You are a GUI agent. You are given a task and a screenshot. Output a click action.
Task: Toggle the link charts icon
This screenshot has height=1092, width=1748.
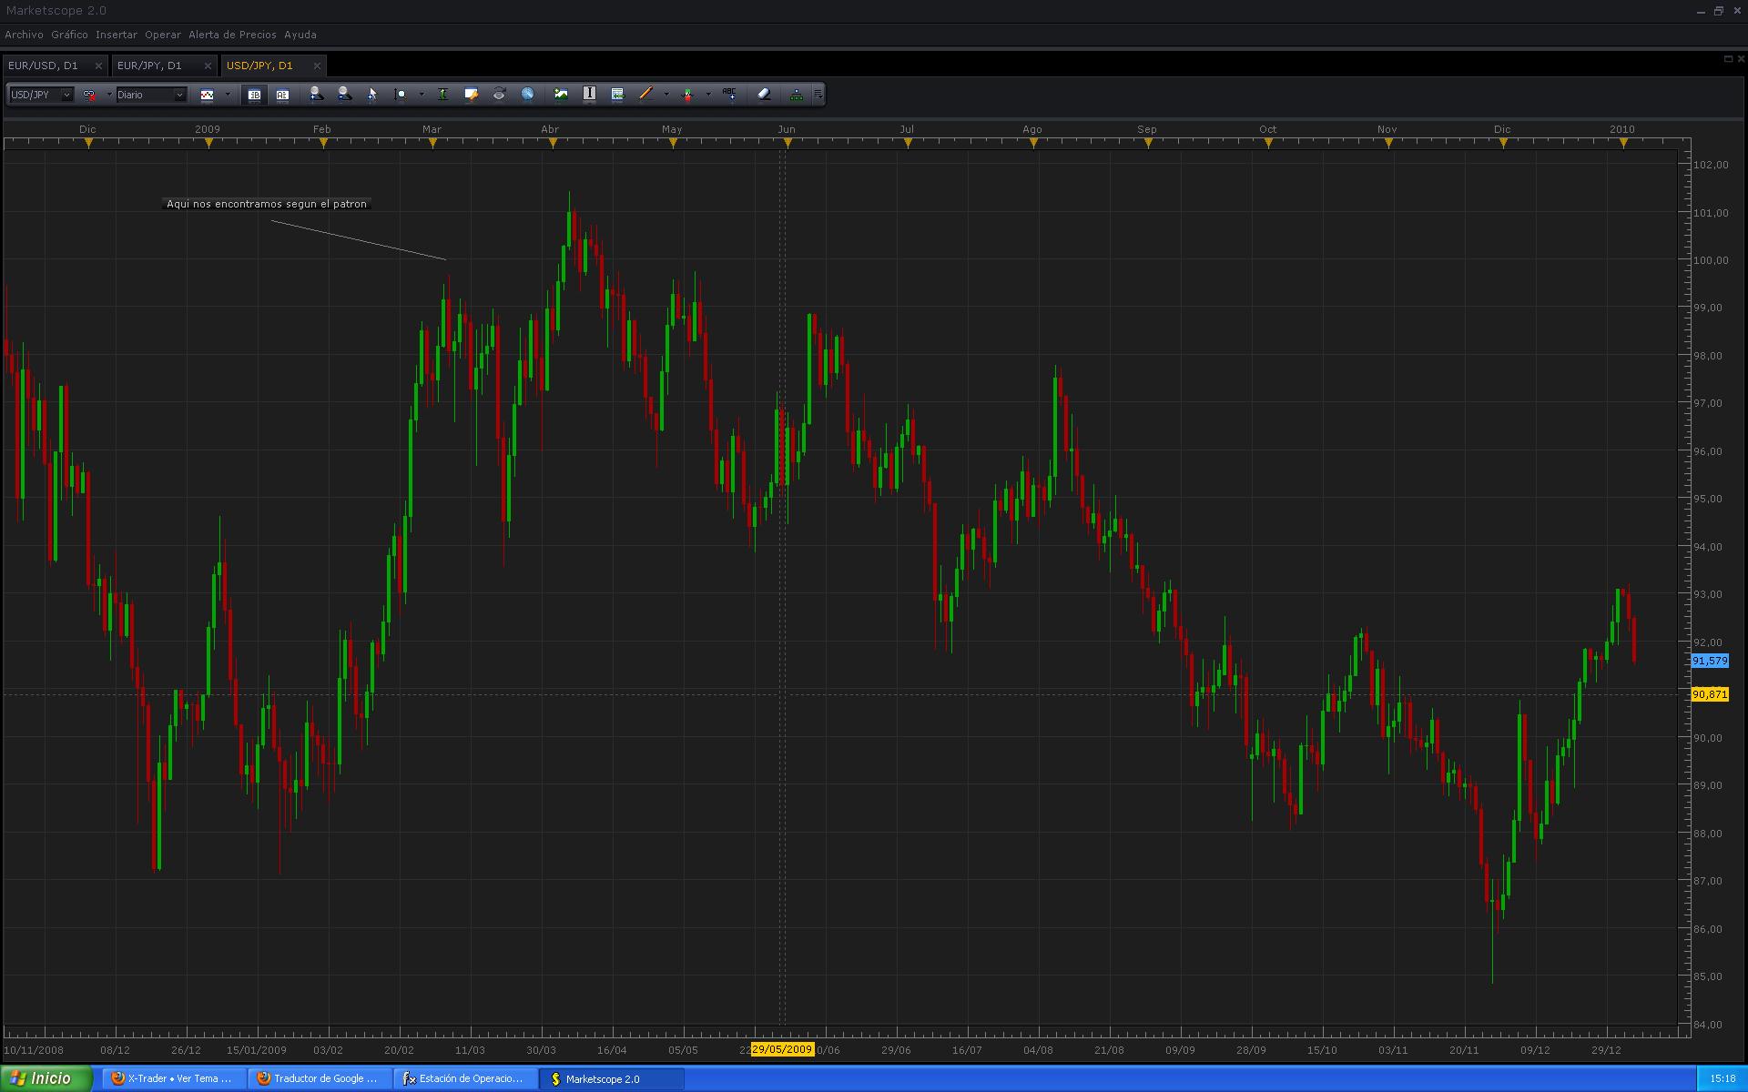coord(89,95)
